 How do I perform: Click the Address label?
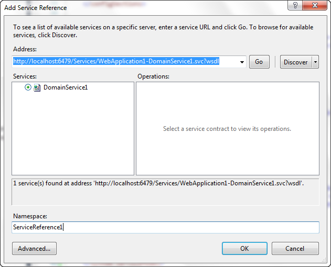coord(26,49)
